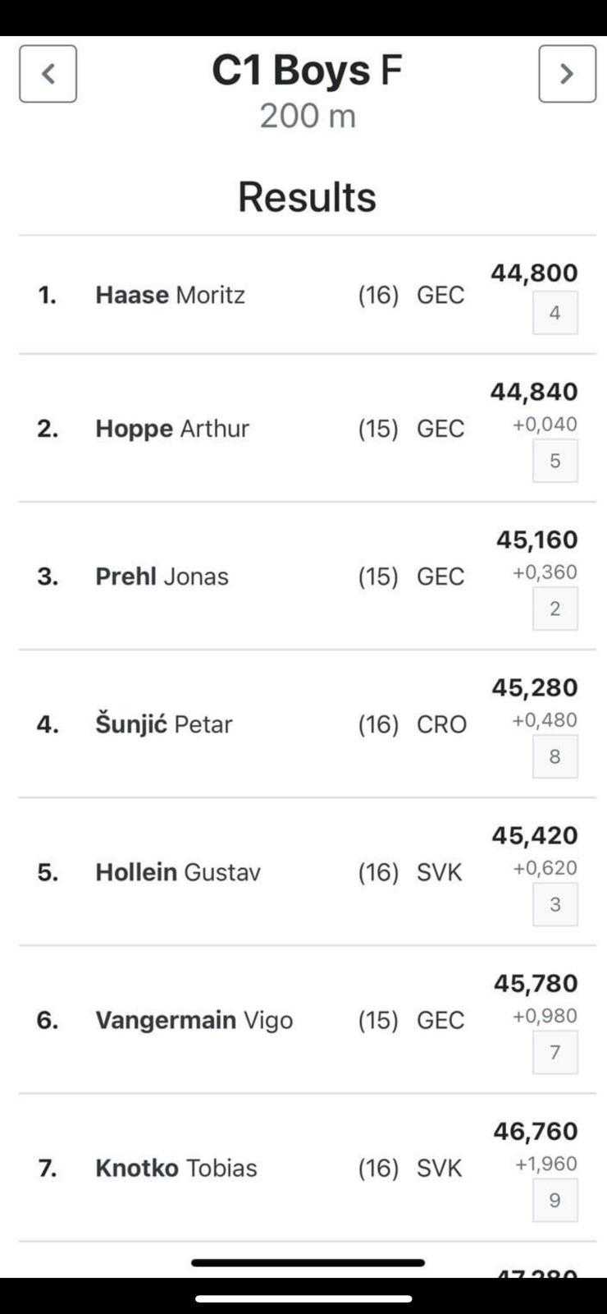Viewport: 607px width, 1314px height.
Task: Tap winning time 44,800
Action: tap(534, 273)
